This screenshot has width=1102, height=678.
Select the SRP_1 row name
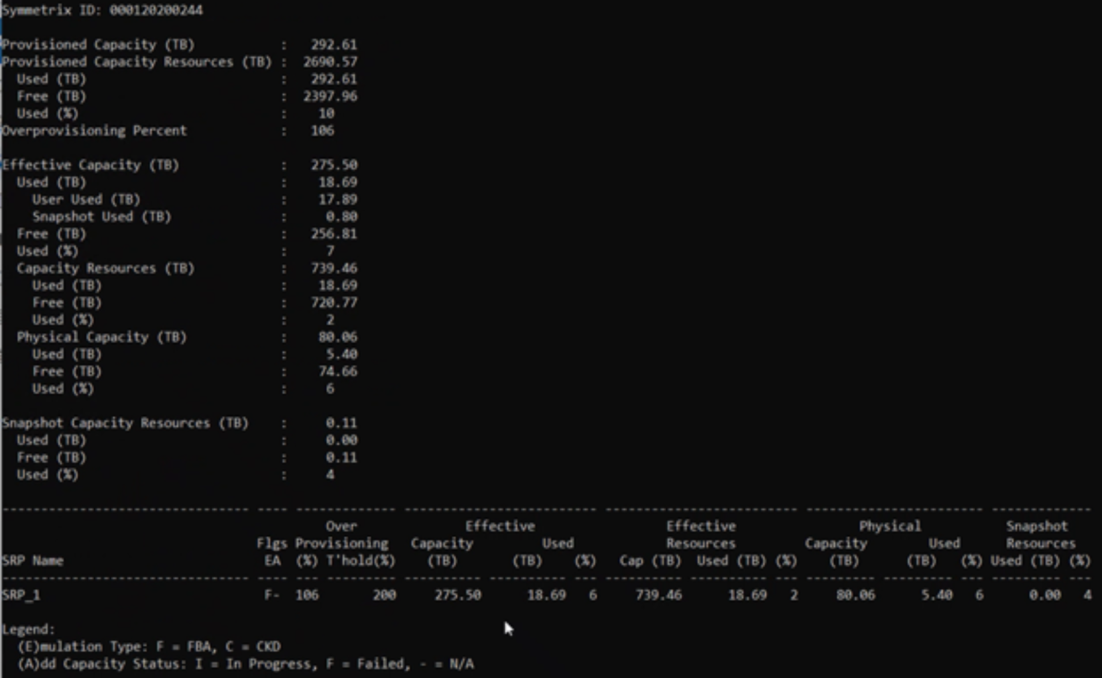(21, 595)
